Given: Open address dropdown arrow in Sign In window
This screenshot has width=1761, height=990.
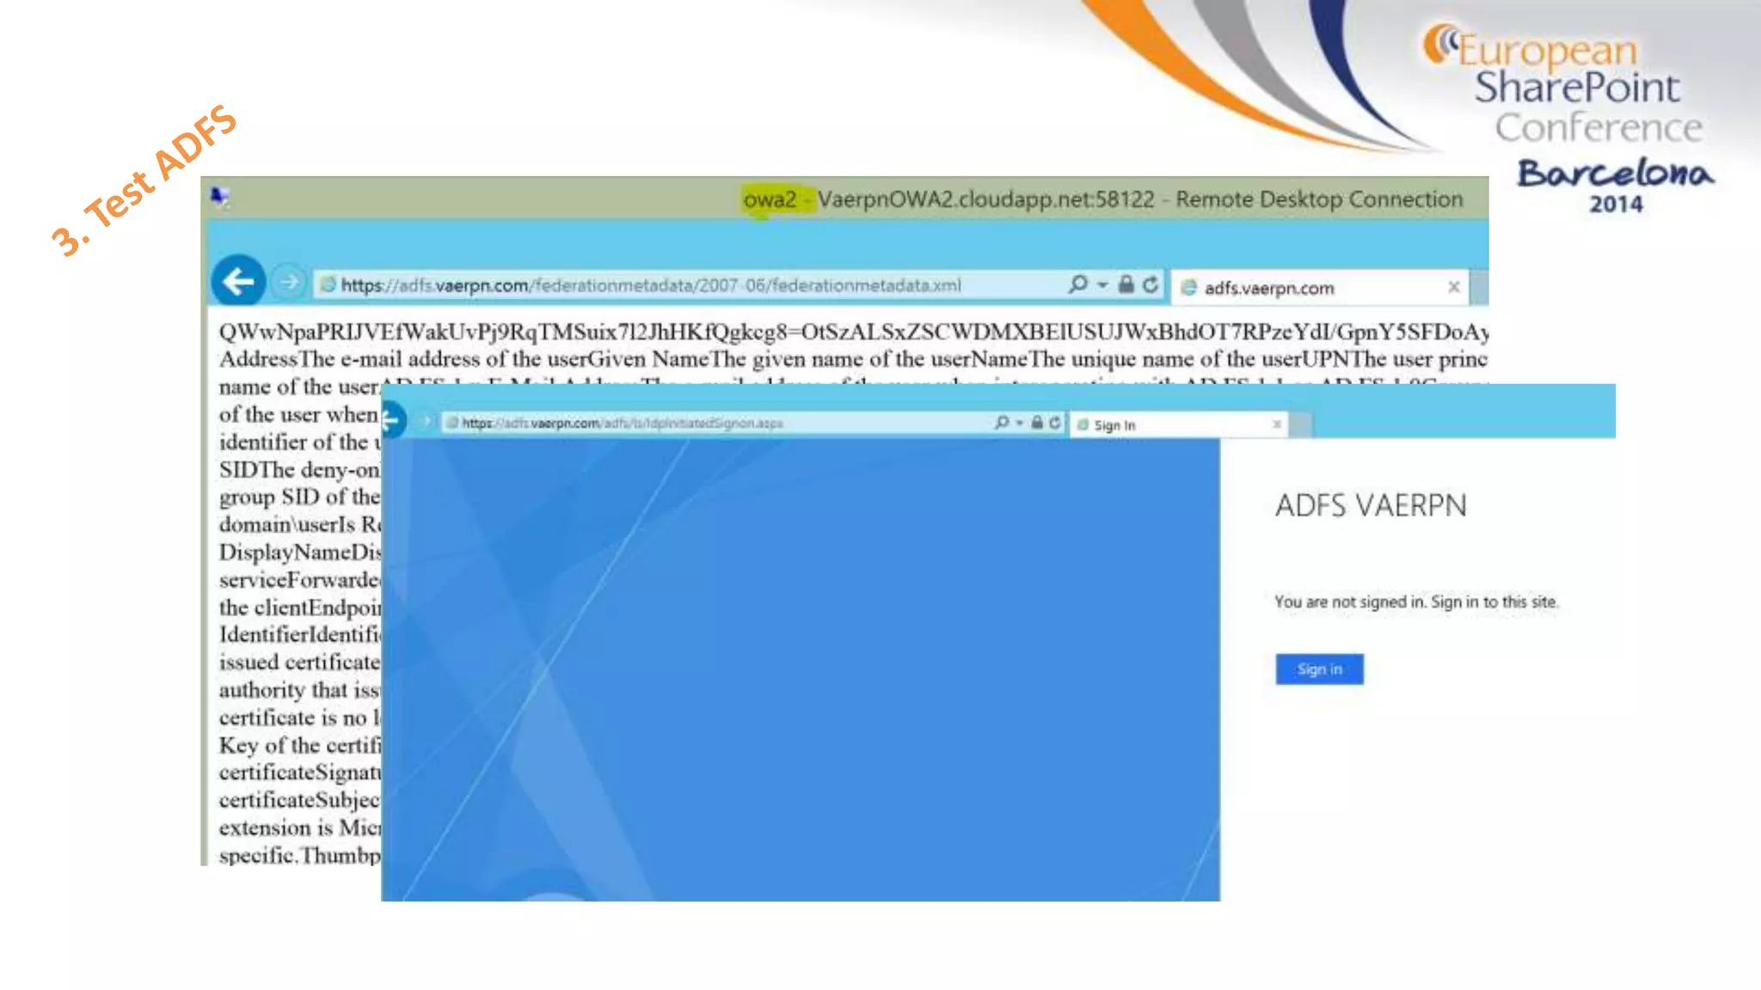Looking at the screenshot, I should pos(1020,423).
